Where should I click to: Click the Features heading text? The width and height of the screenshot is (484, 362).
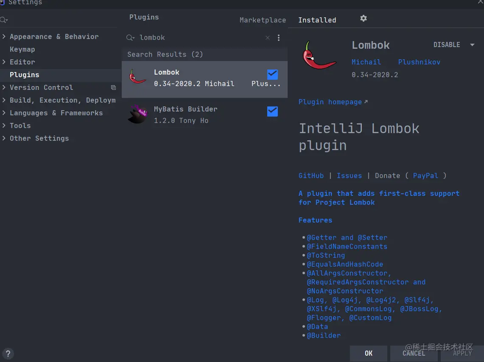click(315, 220)
